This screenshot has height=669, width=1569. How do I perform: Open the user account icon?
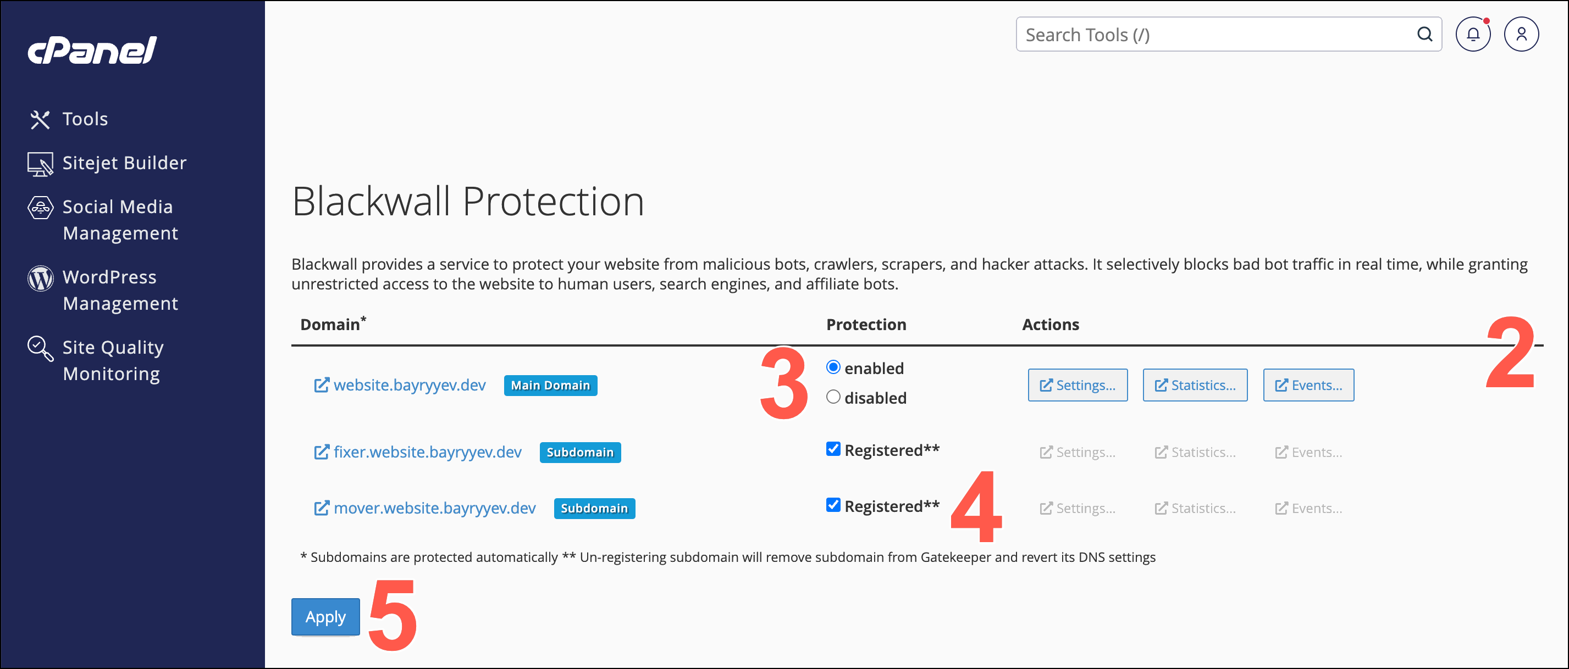tap(1521, 34)
